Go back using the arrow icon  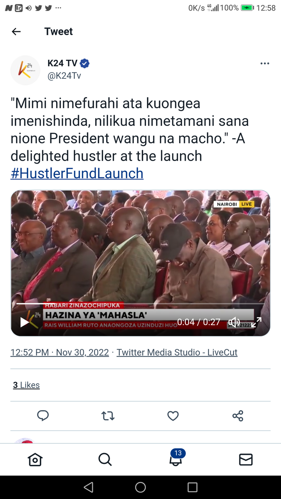point(16,32)
